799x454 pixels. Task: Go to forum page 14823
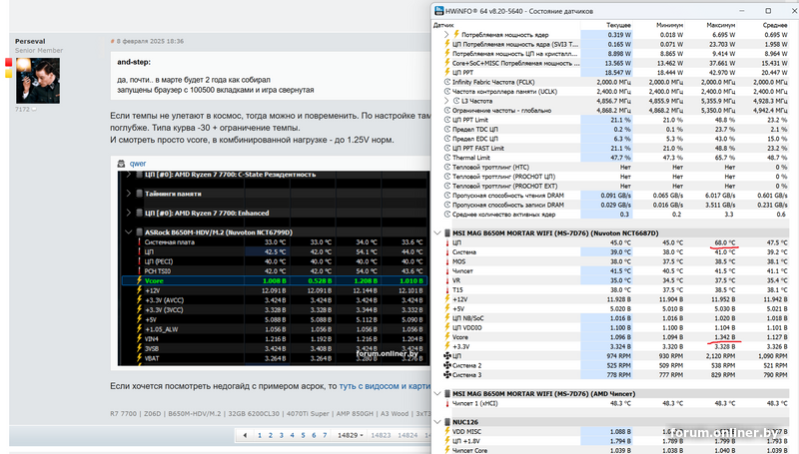click(381, 435)
